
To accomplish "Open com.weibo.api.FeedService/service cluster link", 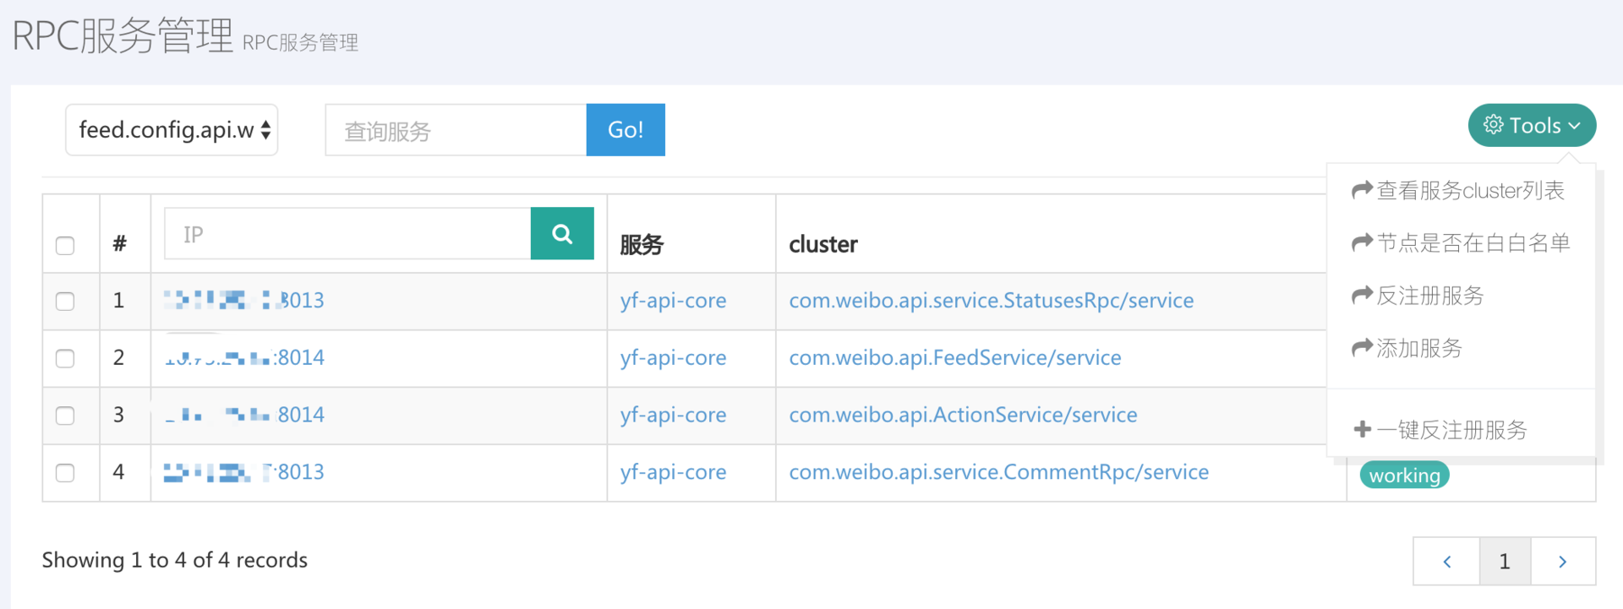I will pyautogui.click(x=954, y=358).
